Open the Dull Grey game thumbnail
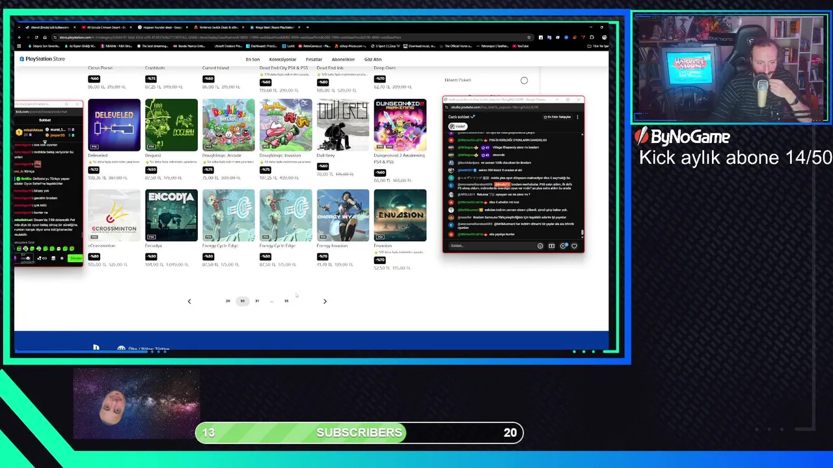The image size is (833, 468). [x=343, y=125]
